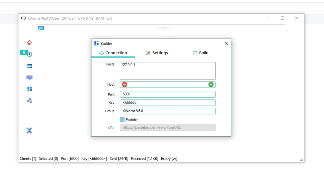Click the Port input showing 6000
Image resolution: width=324 pixels, height=182 pixels.
[x=168, y=94]
